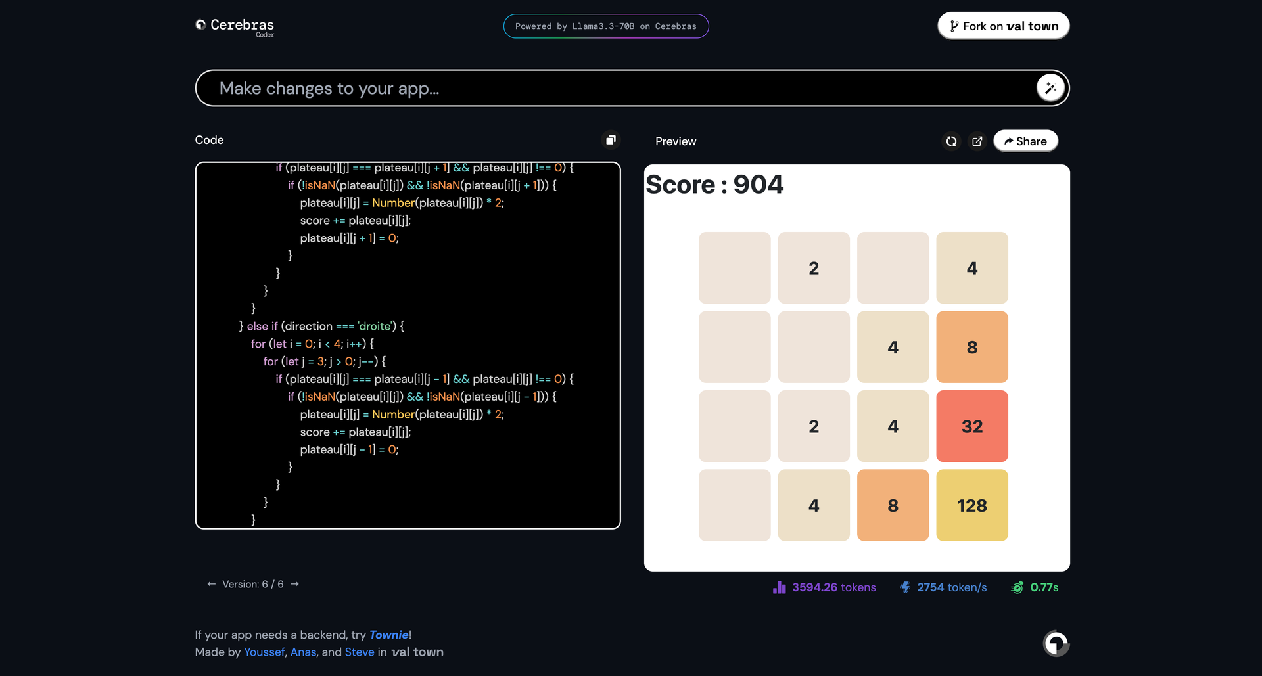Select the Code panel header
1262x676 pixels.
click(x=208, y=140)
